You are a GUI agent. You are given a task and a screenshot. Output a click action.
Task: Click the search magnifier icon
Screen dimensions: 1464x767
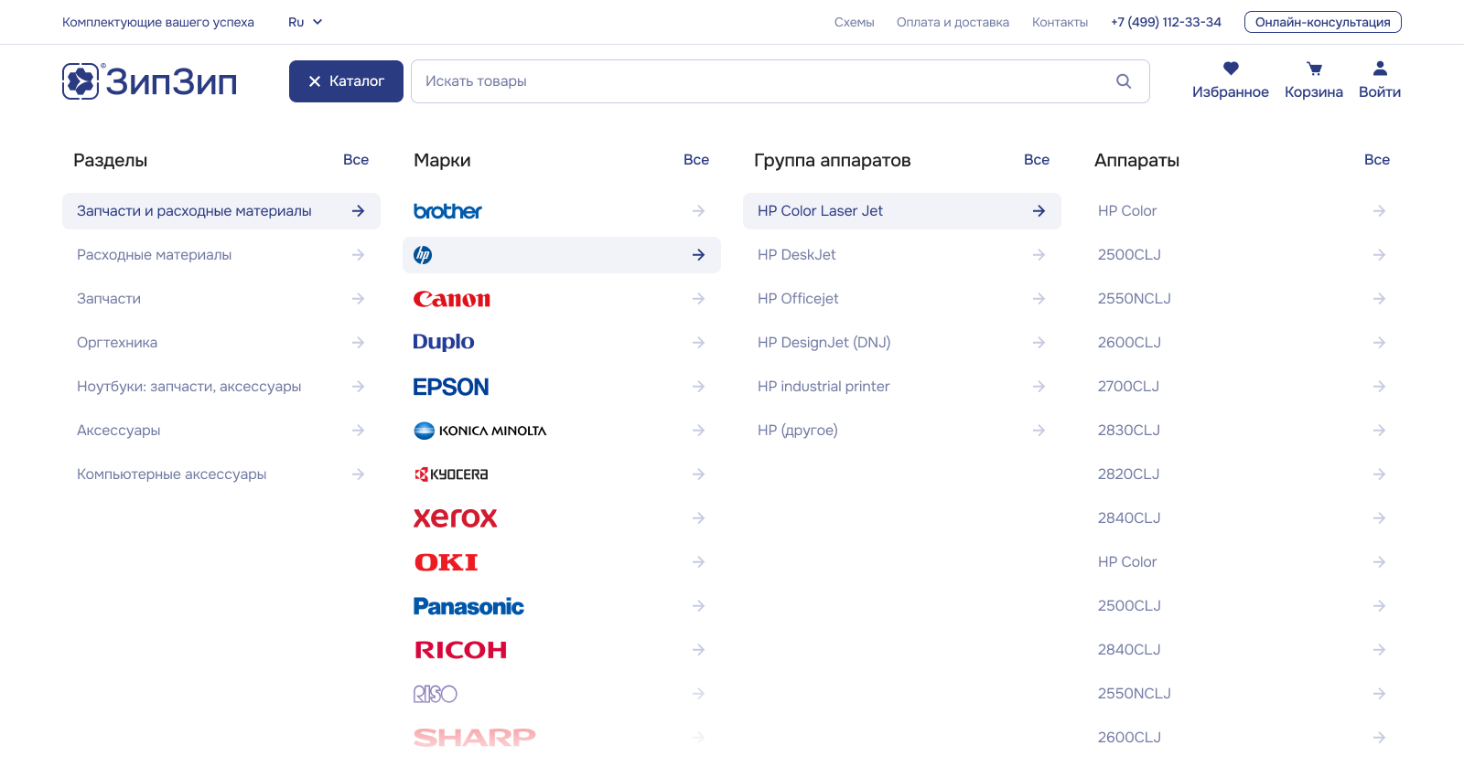tap(1124, 81)
